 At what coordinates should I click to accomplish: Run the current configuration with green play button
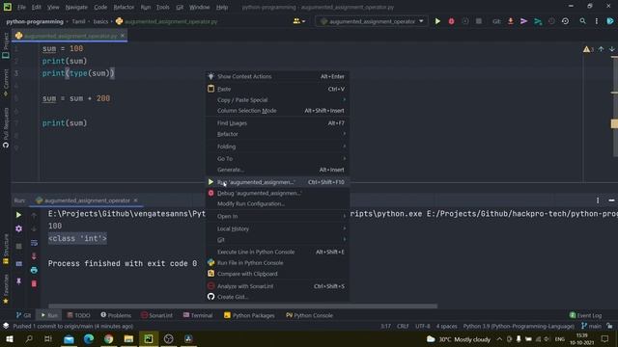(437, 21)
